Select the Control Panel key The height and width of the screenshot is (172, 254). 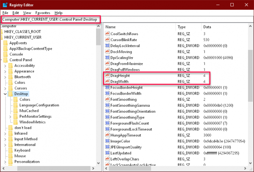point(21,60)
